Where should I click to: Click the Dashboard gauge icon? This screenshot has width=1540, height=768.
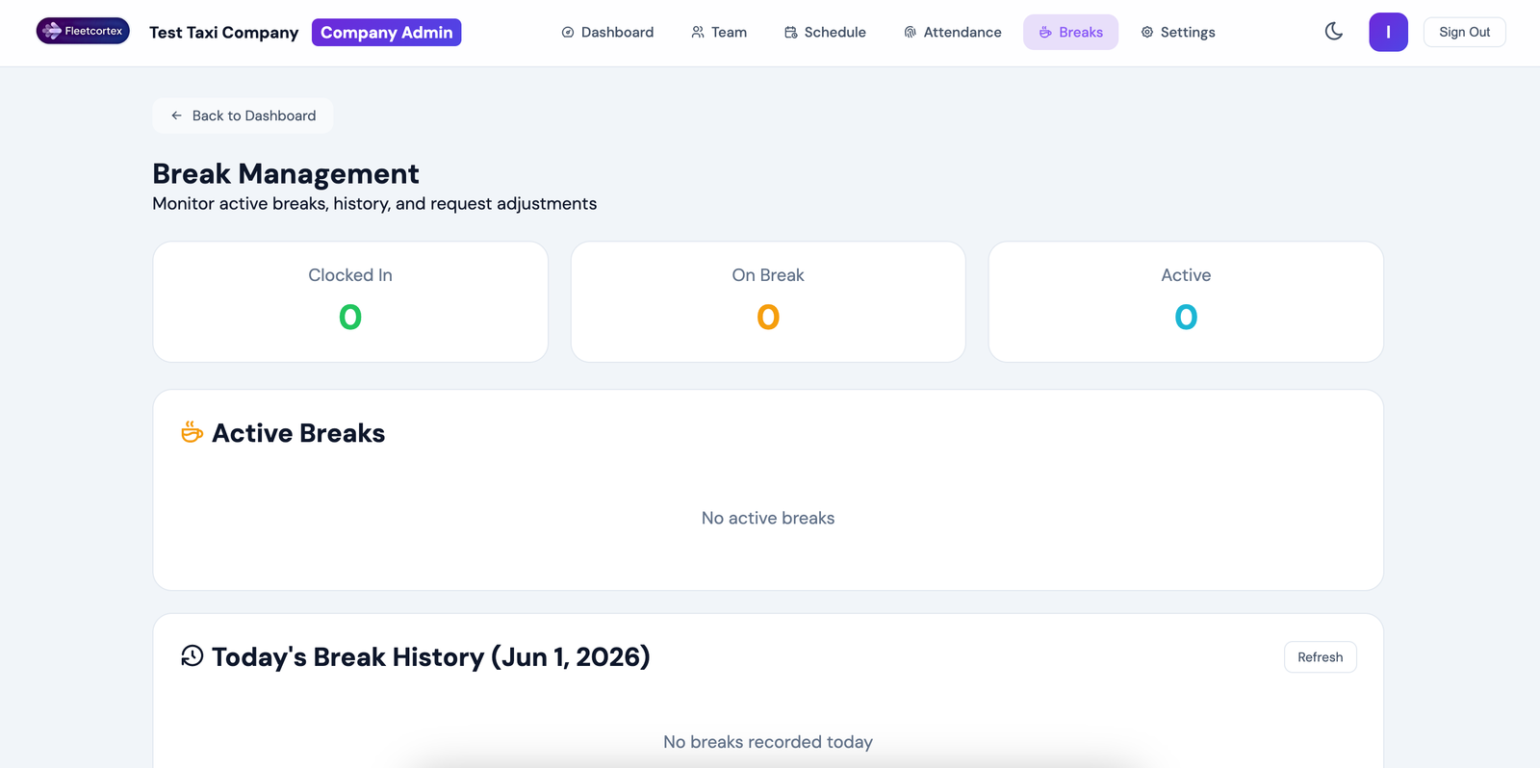point(568,33)
